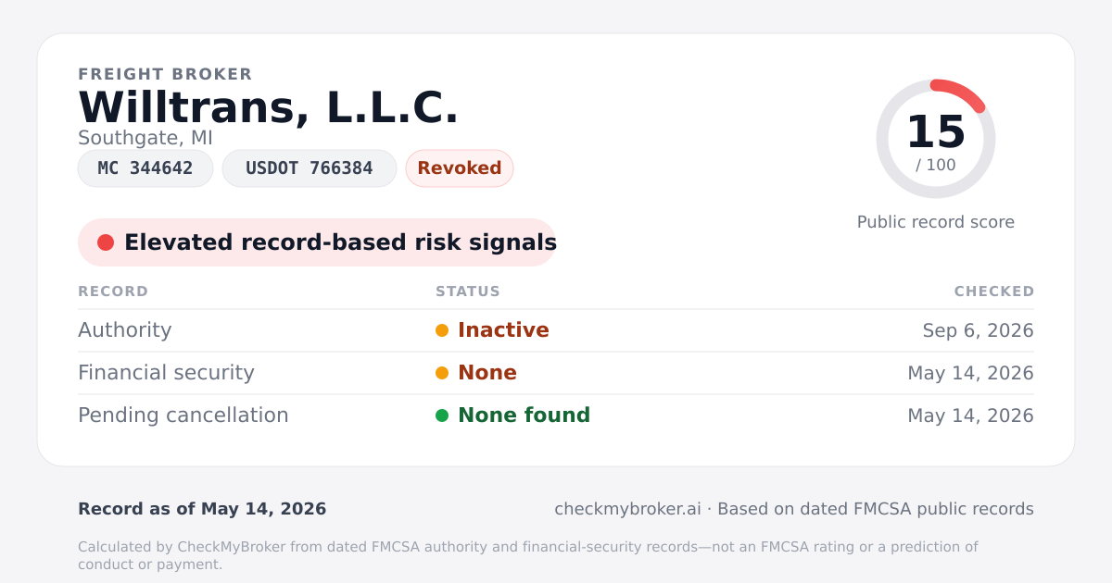Click the Revoked status pill
Viewport: 1112px width, 583px height.
(x=460, y=168)
